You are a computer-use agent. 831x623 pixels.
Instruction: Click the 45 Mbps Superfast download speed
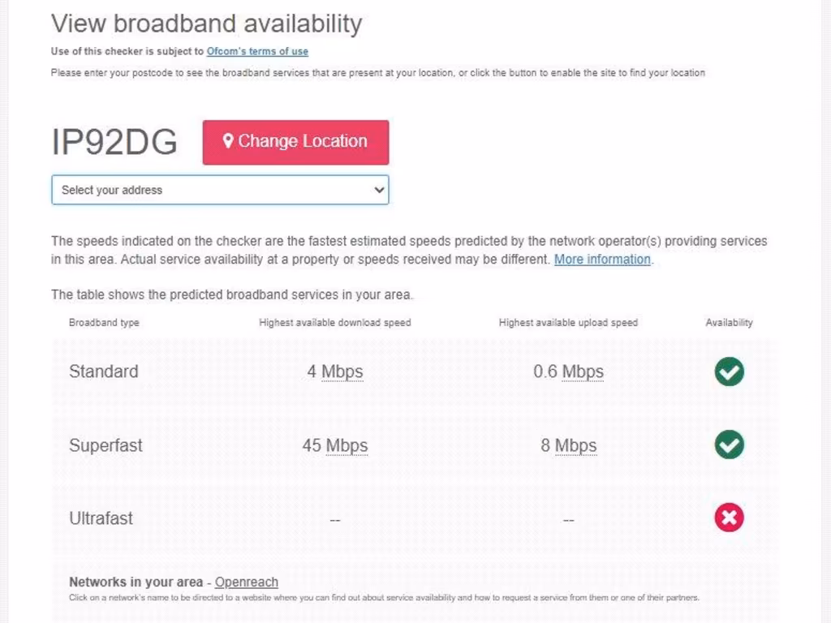334,445
